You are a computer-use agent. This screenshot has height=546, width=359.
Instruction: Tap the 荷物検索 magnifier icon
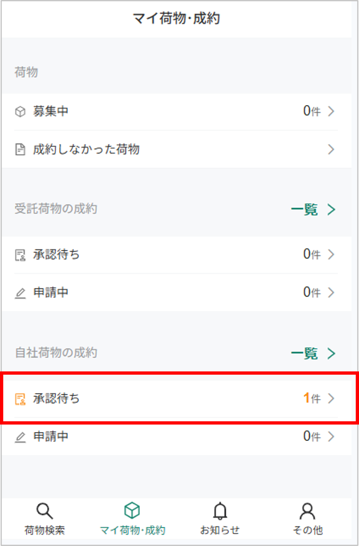tap(44, 511)
